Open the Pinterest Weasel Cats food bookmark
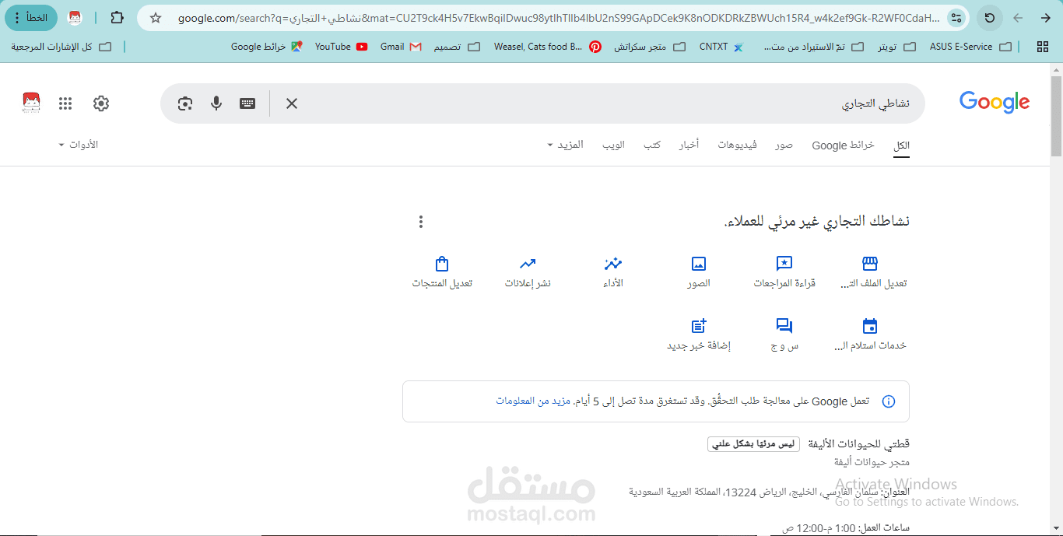This screenshot has height=536, width=1063. pyautogui.click(x=547, y=47)
